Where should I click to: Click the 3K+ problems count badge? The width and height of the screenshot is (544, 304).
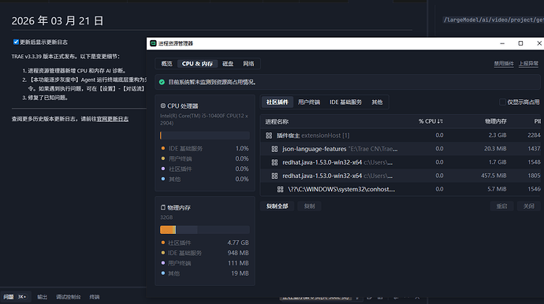pyautogui.click(x=22, y=297)
